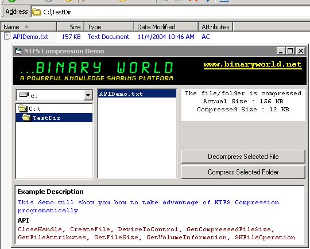
Task: Click Compress Selected Folder button
Action: [243, 172]
